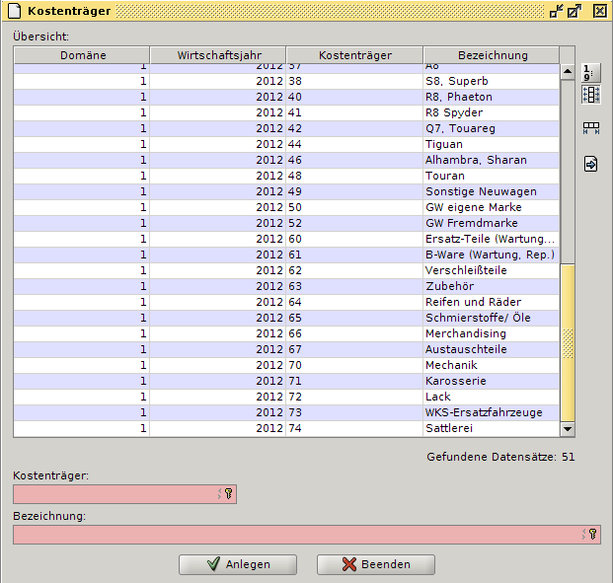Click the sort order 1-9 icon
Screen dimensions: 613x583
pyautogui.click(x=590, y=73)
